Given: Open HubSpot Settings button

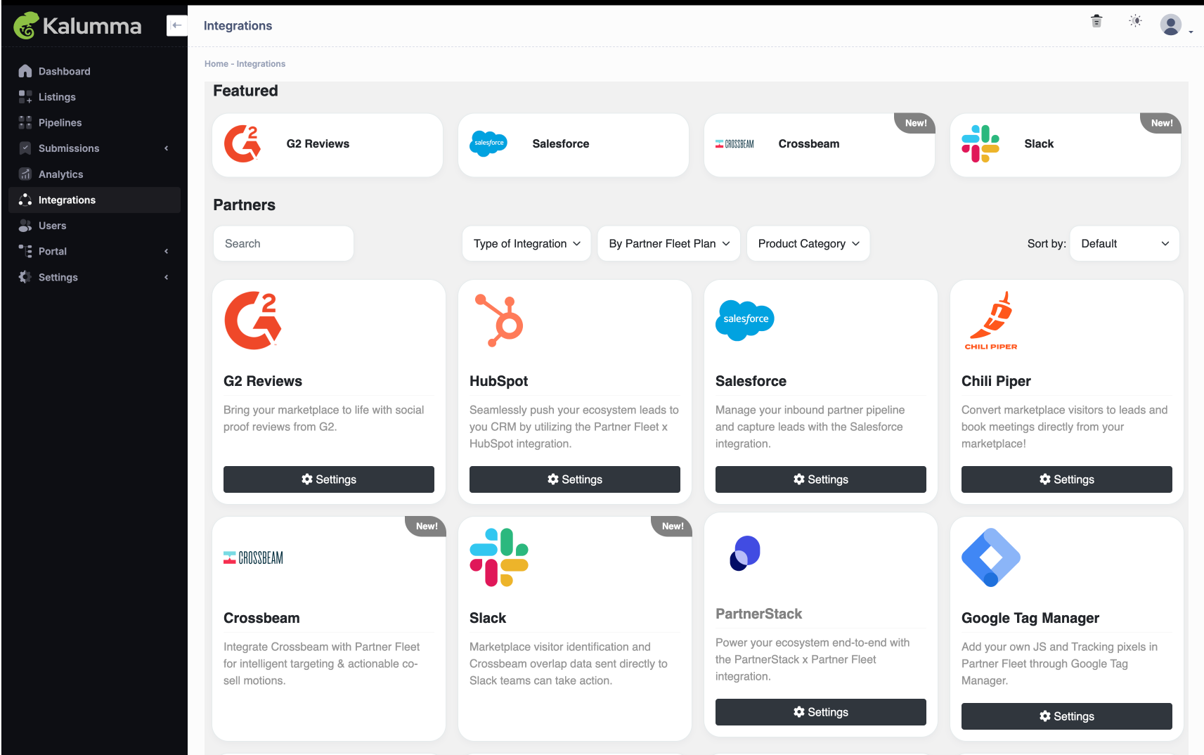Looking at the screenshot, I should (x=575, y=479).
